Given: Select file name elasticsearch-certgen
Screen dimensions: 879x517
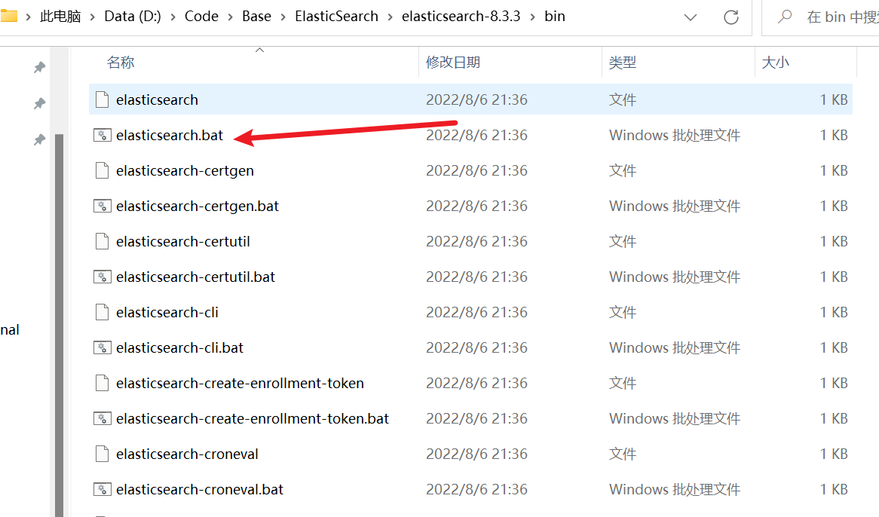Looking at the screenshot, I should 185,170.
